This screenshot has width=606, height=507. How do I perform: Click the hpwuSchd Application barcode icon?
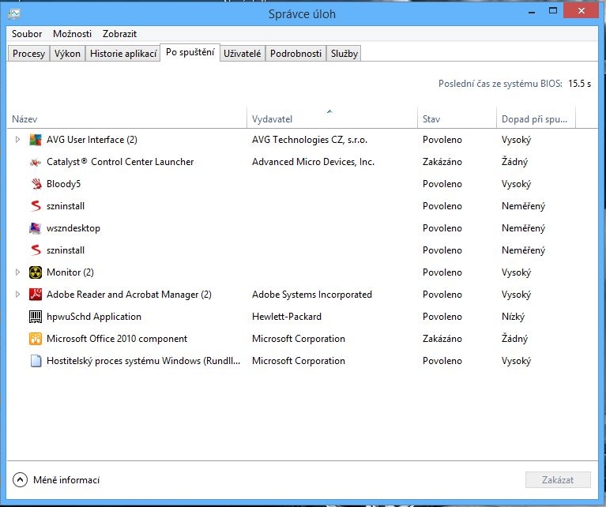[36, 317]
